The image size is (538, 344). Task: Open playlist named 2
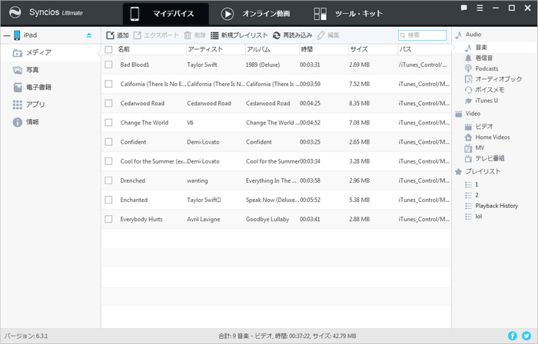click(x=472, y=195)
